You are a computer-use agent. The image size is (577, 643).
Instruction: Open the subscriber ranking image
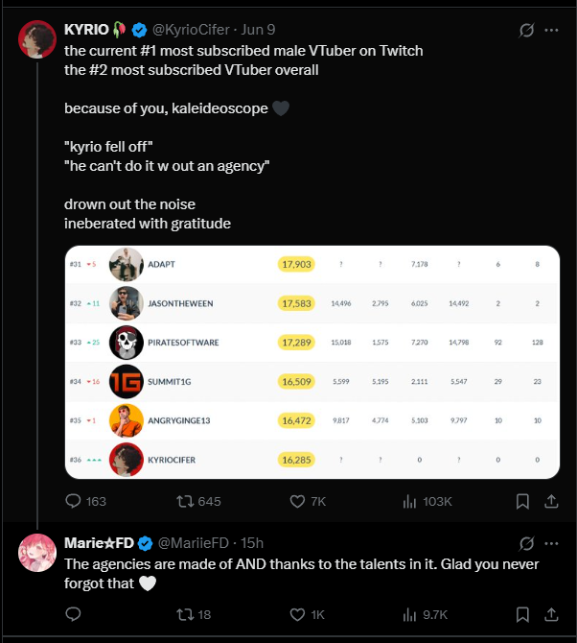coord(312,361)
